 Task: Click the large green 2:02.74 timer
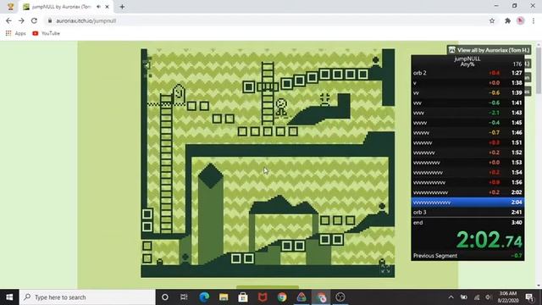point(489,240)
